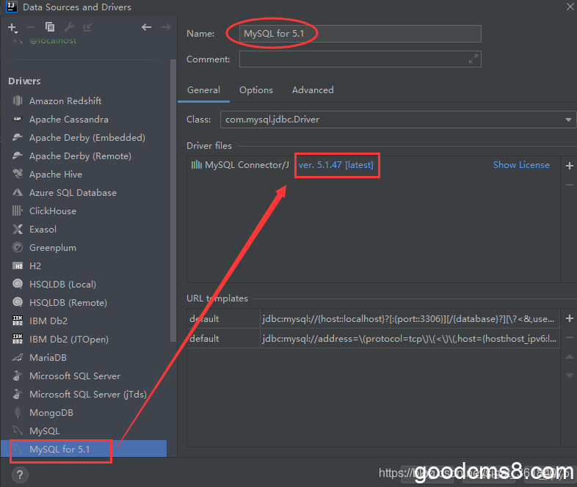Click the wrench settings icon

click(x=69, y=27)
